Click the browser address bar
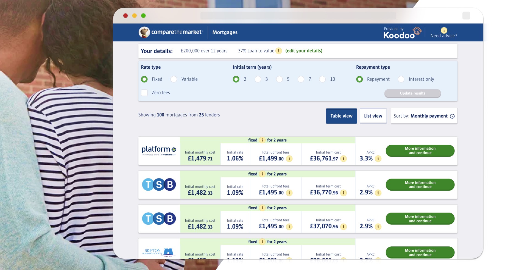 click(298, 16)
